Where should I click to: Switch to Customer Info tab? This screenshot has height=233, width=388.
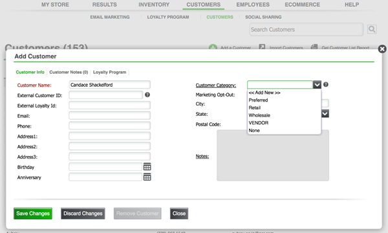pos(30,72)
